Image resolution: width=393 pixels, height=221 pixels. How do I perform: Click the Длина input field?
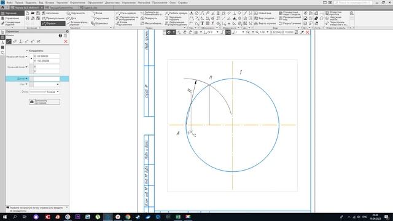click(x=47, y=79)
